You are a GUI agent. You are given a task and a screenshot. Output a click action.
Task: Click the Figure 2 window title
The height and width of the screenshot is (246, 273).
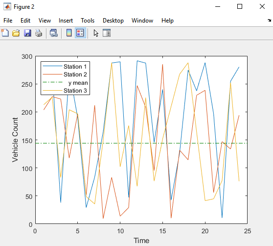click(x=24, y=7)
